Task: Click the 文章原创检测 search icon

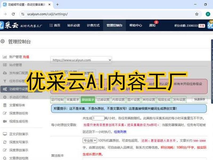Action: click(5, 158)
